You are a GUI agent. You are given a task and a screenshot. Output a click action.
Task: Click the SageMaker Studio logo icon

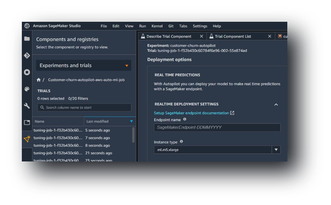(x=27, y=26)
